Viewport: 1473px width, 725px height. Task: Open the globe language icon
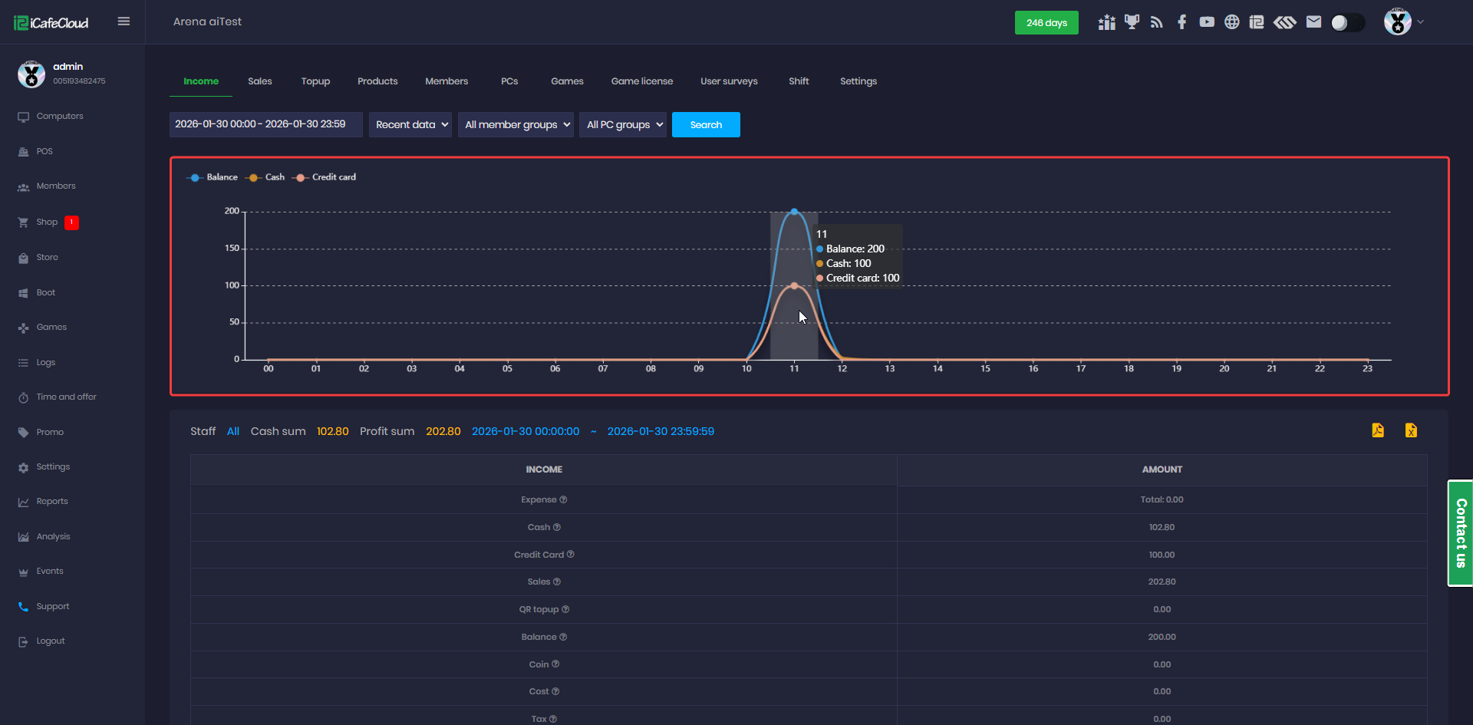click(x=1231, y=22)
